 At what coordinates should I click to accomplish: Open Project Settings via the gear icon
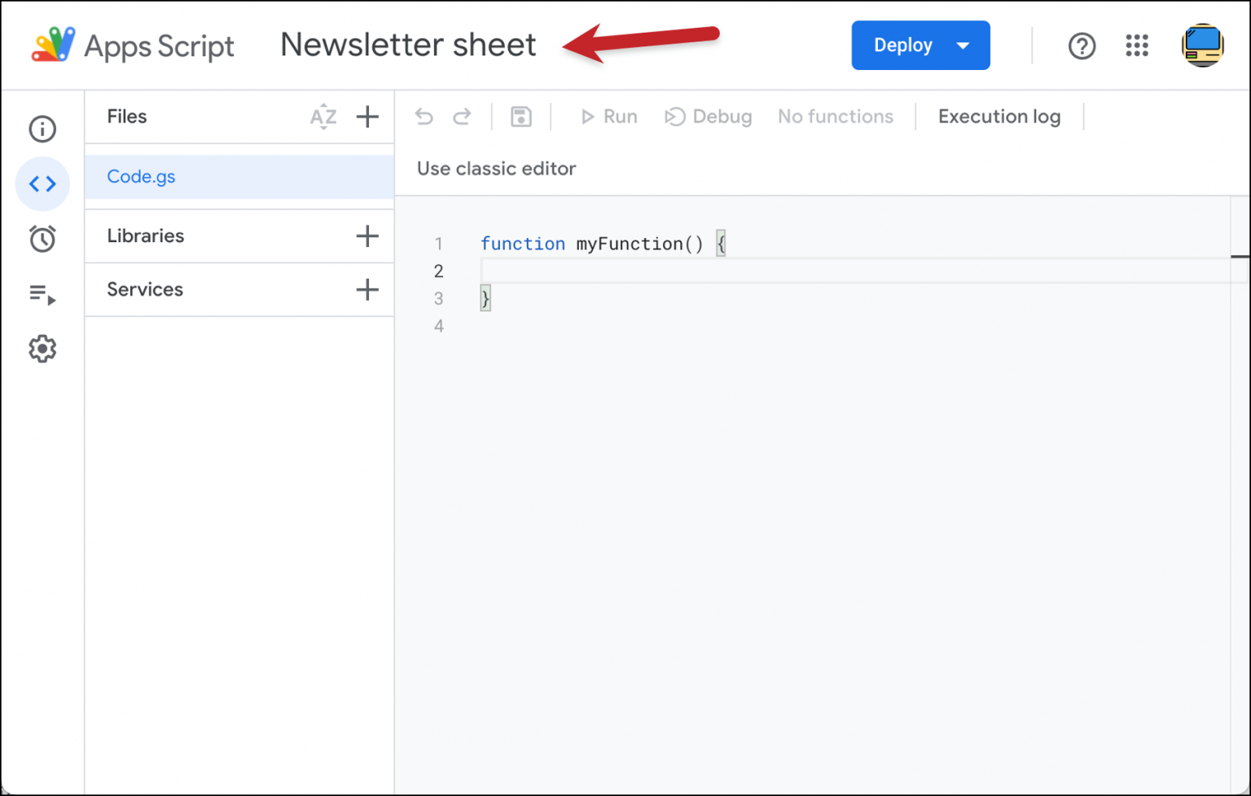42,349
